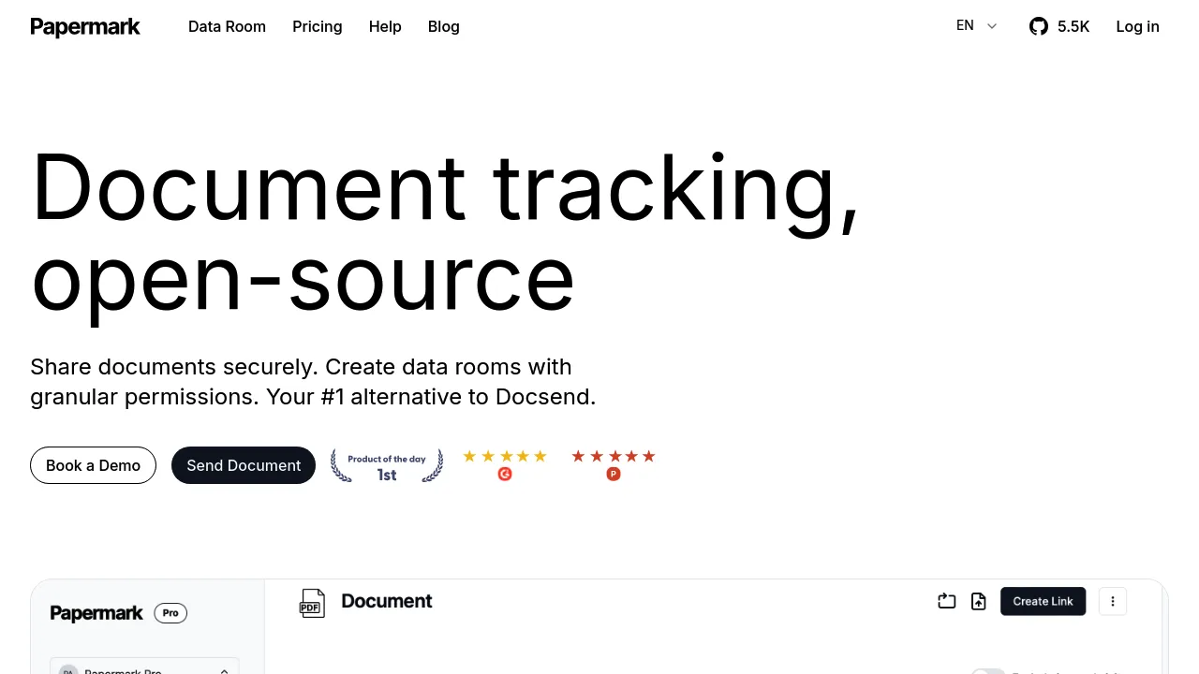The height and width of the screenshot is (674, 1199).
Task: Click the 5.5K GitHub stars count
Action: tap(1073, 26)
